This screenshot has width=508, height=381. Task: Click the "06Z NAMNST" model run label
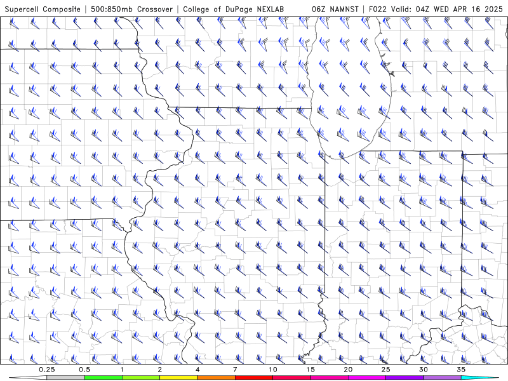pos(335,9)
